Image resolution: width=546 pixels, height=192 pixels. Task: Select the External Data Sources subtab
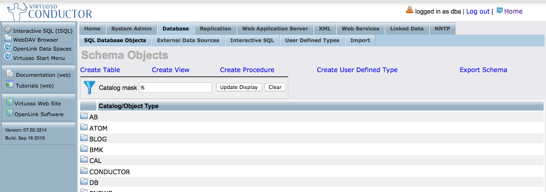point(188,41)
